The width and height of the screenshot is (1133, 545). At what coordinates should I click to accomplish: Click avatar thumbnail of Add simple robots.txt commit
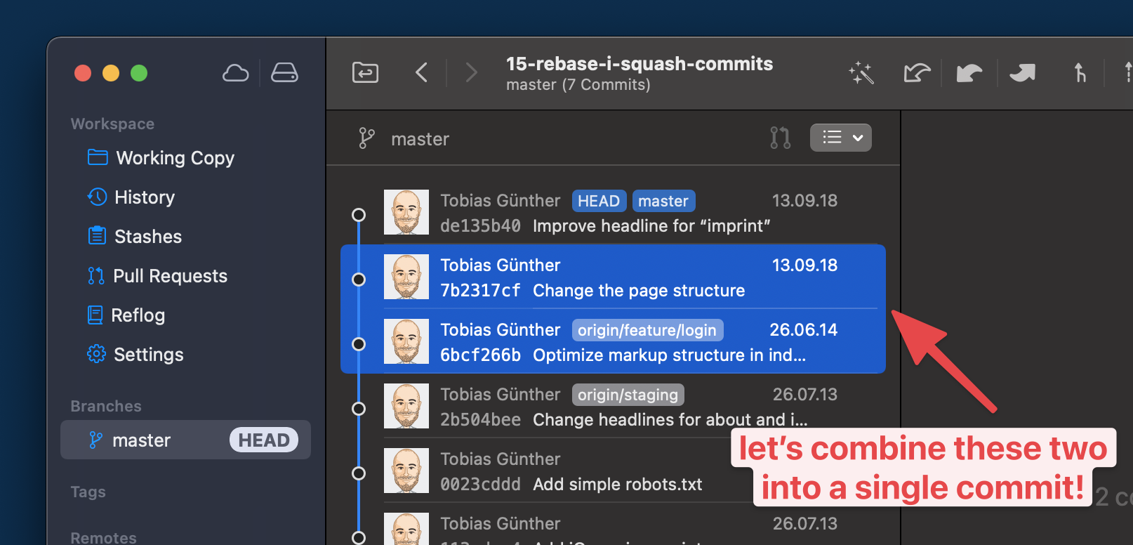[x=406, y=471]
